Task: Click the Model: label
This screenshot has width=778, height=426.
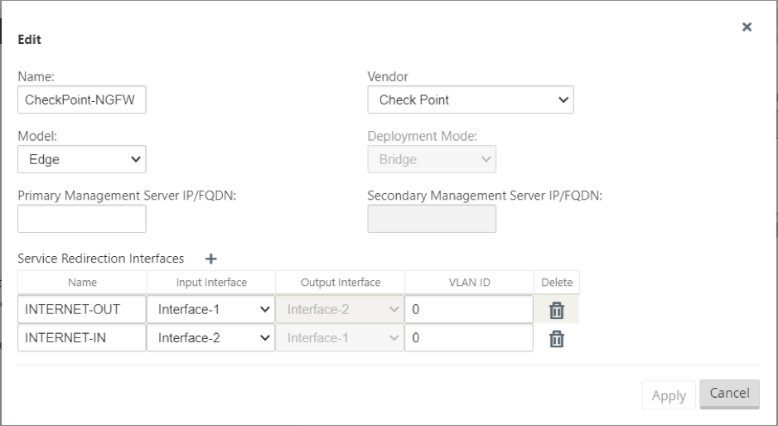Action: (x=37, y=136)
